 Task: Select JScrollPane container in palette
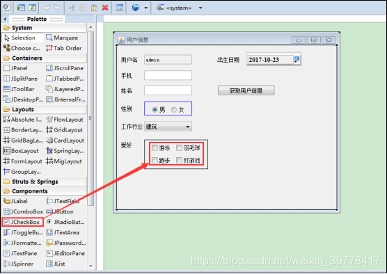point(65,68)
